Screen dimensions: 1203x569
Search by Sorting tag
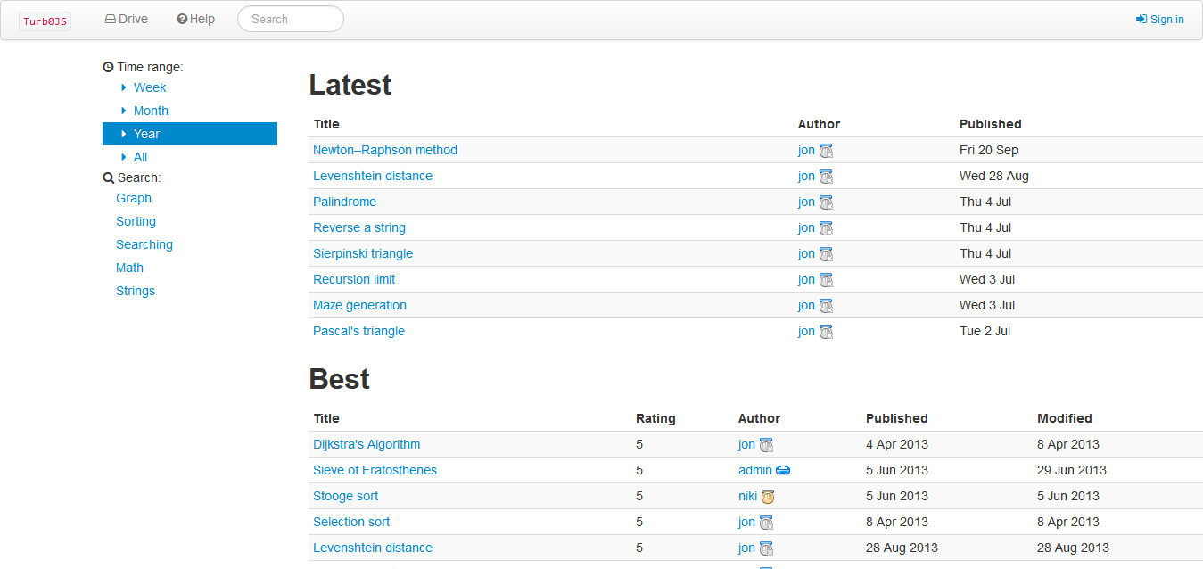click(x=136, y=221)
